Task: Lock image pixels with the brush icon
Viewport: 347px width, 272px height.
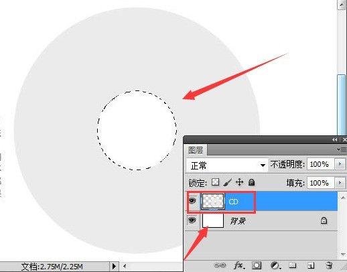Action: pyautogui.click(x=228, y=182)
